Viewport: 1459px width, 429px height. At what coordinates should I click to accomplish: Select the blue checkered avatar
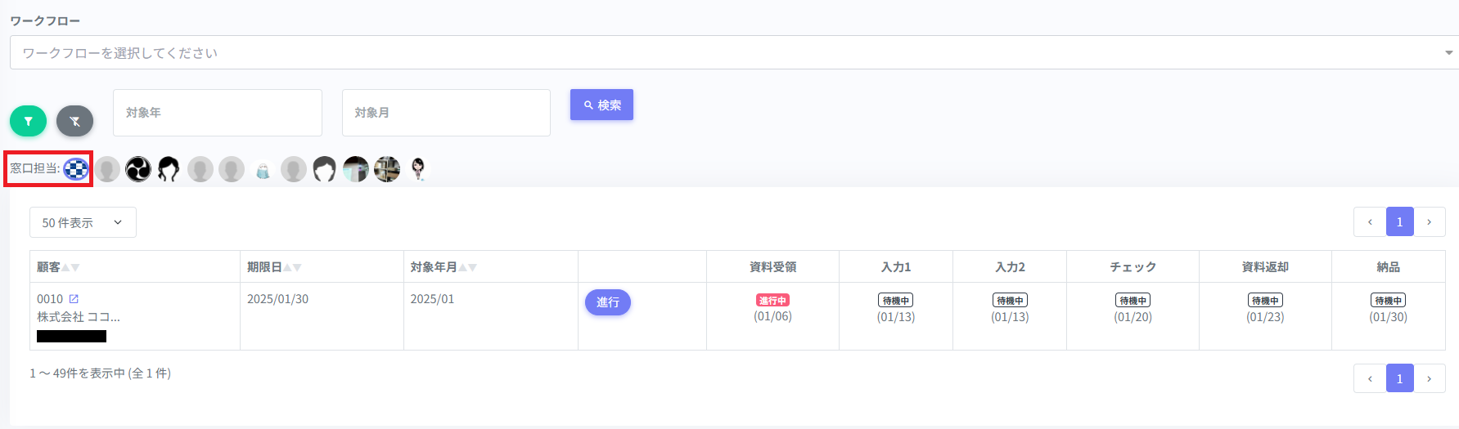[x=76, y=169]
